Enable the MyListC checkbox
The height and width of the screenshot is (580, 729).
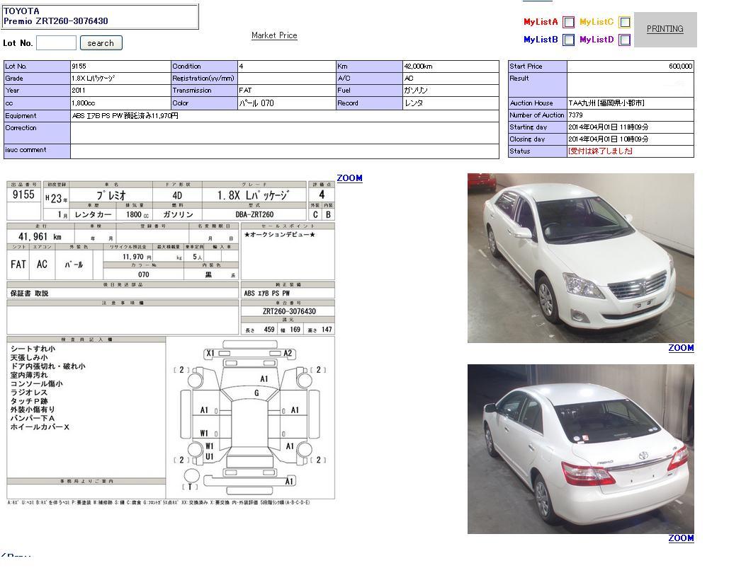(624, 23)
